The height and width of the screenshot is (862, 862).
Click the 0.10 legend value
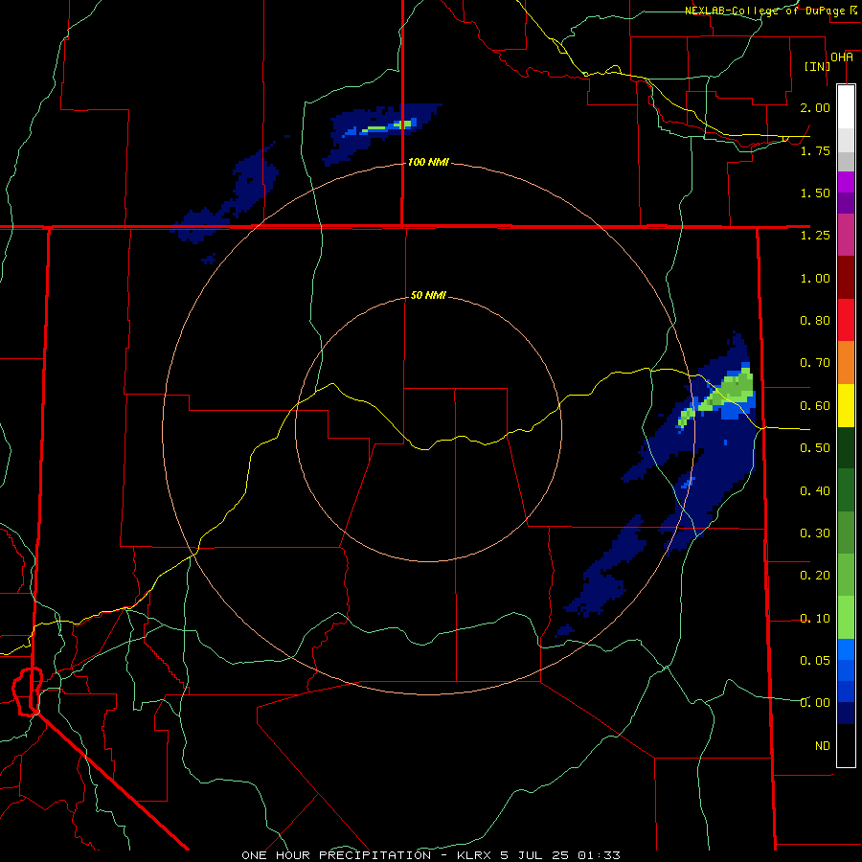tap(815, 619)
